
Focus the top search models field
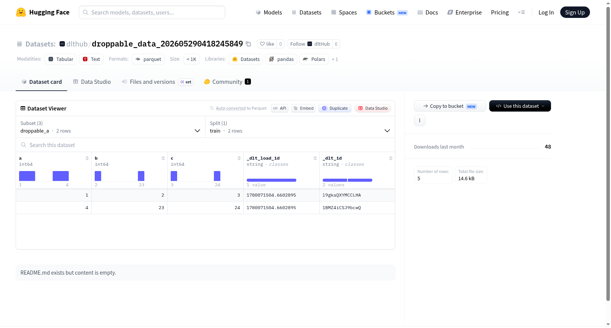152,12
